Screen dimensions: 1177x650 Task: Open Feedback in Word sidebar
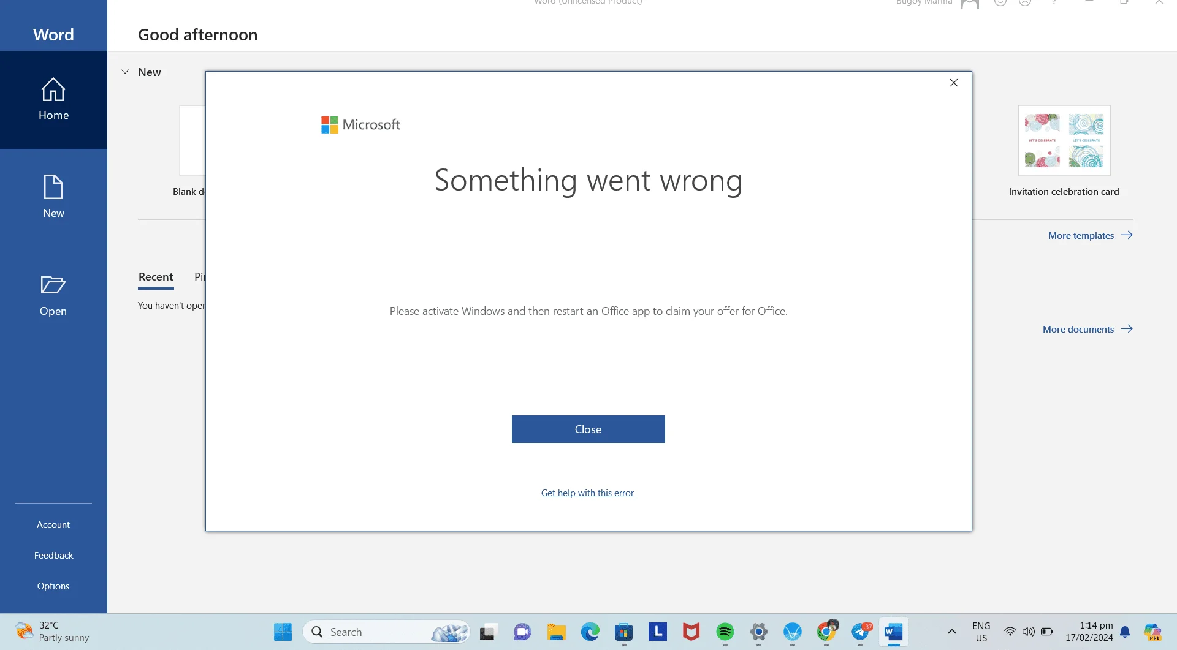[x=53, y=556]
